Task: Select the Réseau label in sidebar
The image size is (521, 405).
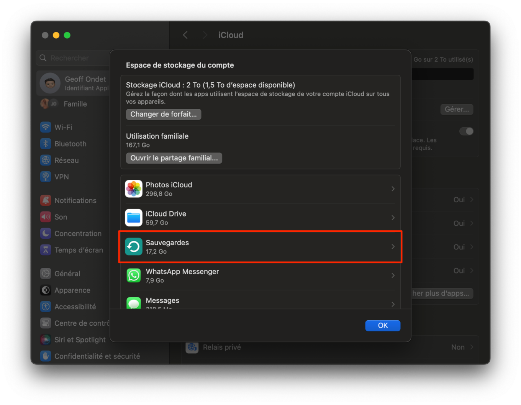Action: tap(67, 160)
